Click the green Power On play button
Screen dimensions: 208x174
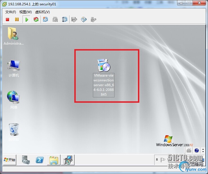point(27,20)
